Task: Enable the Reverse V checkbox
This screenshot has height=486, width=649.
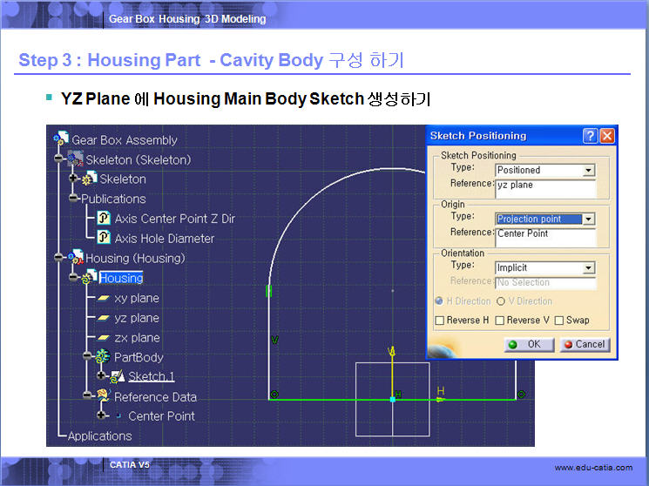Action: (499, 321)
